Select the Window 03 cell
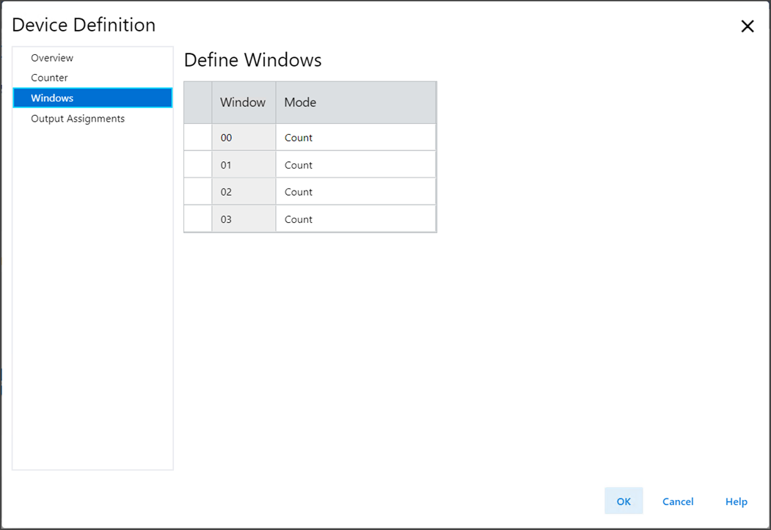771x530 pixels. pos(243,219)
